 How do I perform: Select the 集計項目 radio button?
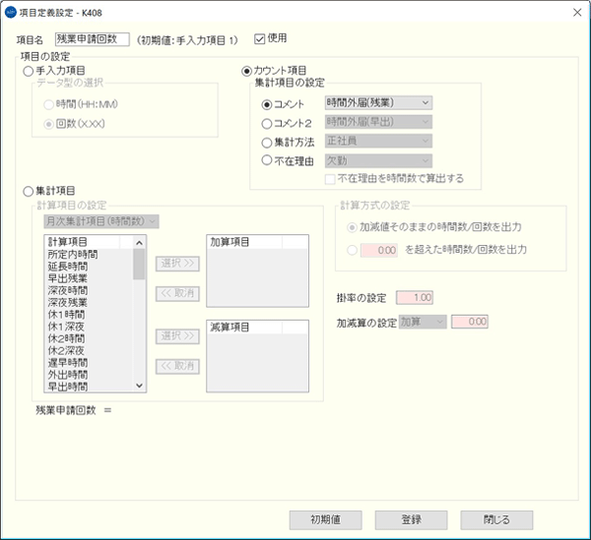[28, 190]
